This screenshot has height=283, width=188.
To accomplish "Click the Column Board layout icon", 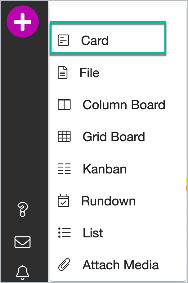I will tap(64, 104).
